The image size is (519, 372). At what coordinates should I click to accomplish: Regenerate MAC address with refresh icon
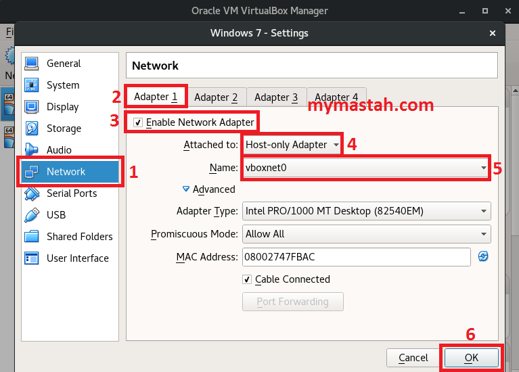pos(483,256)
